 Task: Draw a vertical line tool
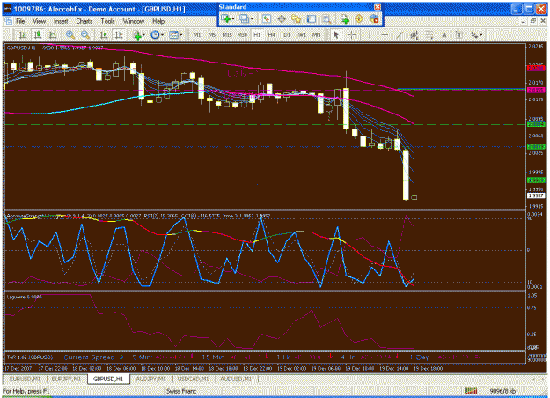(x=370, y=34)
